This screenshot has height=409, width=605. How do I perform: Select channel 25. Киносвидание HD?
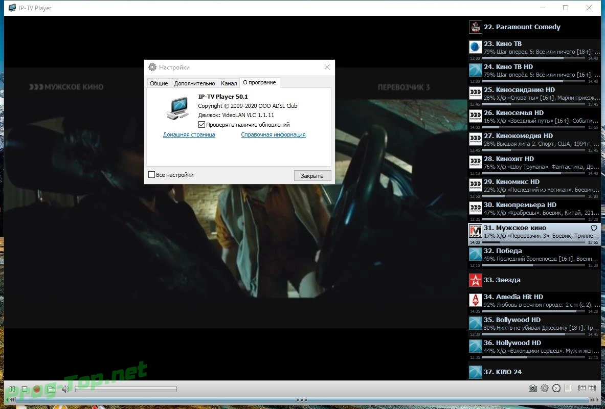534,96
